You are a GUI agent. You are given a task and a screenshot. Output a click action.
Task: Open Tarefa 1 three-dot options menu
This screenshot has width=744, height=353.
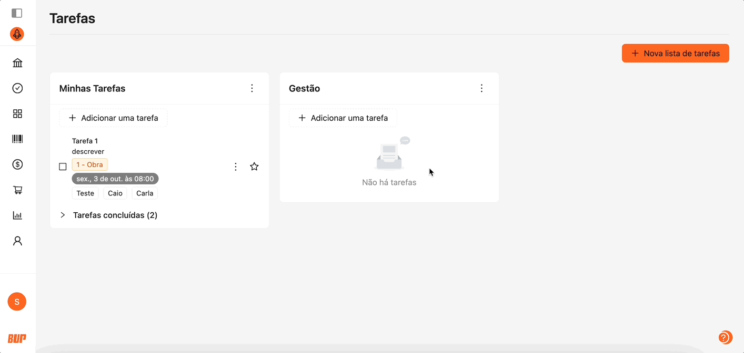click(236, 167)
